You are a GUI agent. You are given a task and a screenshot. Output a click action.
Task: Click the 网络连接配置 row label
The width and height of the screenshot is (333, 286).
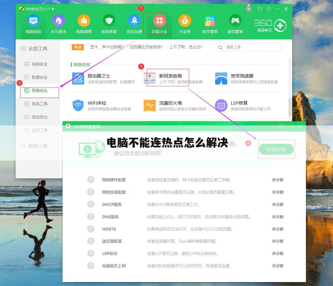114,192
